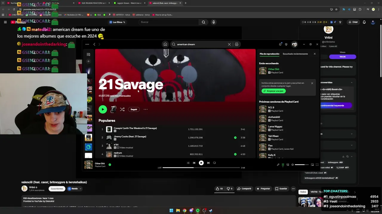The width and height of the screenshot is (382, 214).
Task: Select the song 'a lot'
Action: pos(116,144)
